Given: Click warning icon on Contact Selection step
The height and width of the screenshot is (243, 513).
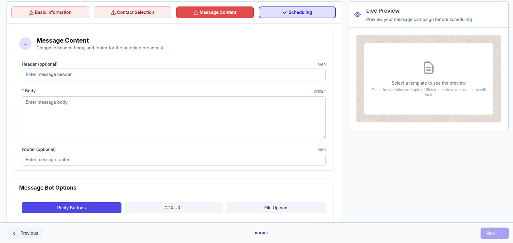Looking at the screenshot, I should click(x=113, y=12).
